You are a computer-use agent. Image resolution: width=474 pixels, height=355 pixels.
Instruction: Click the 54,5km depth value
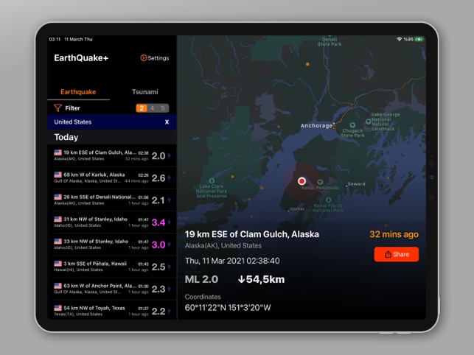tap(261, 279)
